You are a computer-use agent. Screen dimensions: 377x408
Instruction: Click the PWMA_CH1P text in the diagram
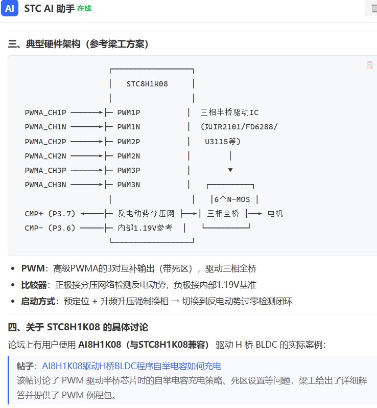[x=45, y=112]
